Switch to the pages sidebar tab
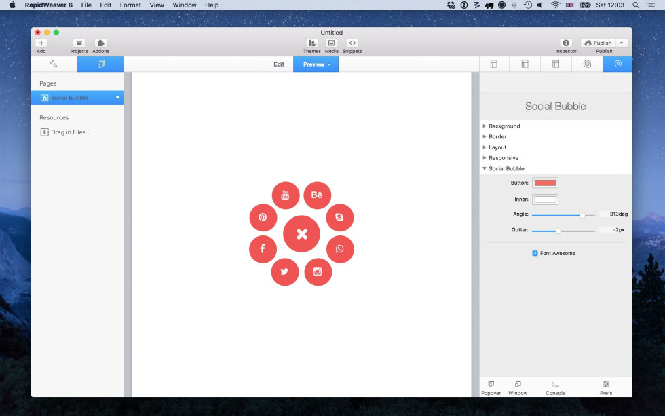 [x=100, y=64]
